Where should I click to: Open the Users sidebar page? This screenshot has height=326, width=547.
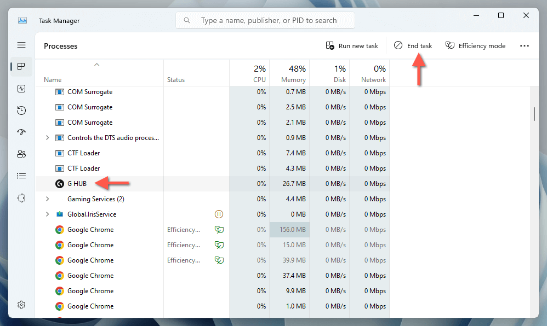pos(21,154)
